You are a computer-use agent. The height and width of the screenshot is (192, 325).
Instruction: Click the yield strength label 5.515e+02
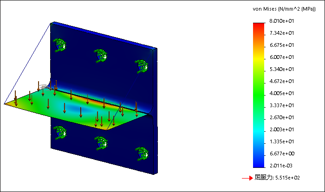[277, 178]
